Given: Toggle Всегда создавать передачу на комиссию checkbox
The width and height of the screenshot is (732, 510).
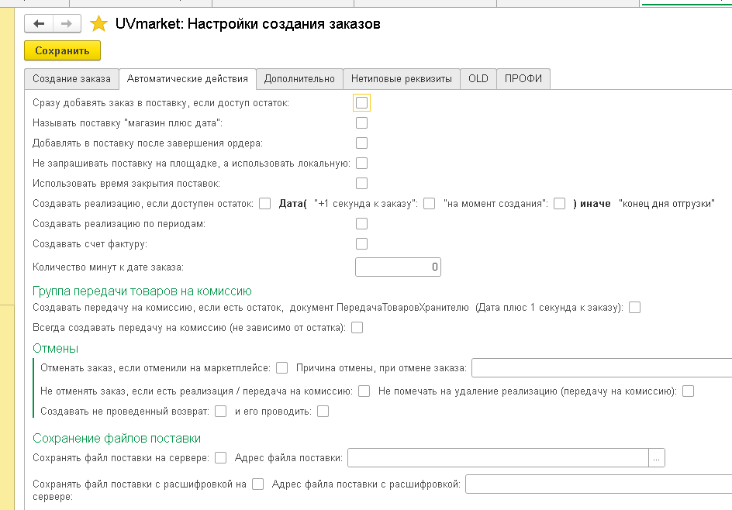Looking at the screenshot, I should [x=357, y=328].
